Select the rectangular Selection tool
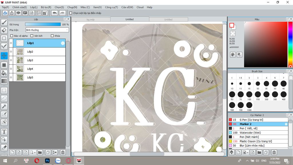293x165 pixels. tap(4, 91)
